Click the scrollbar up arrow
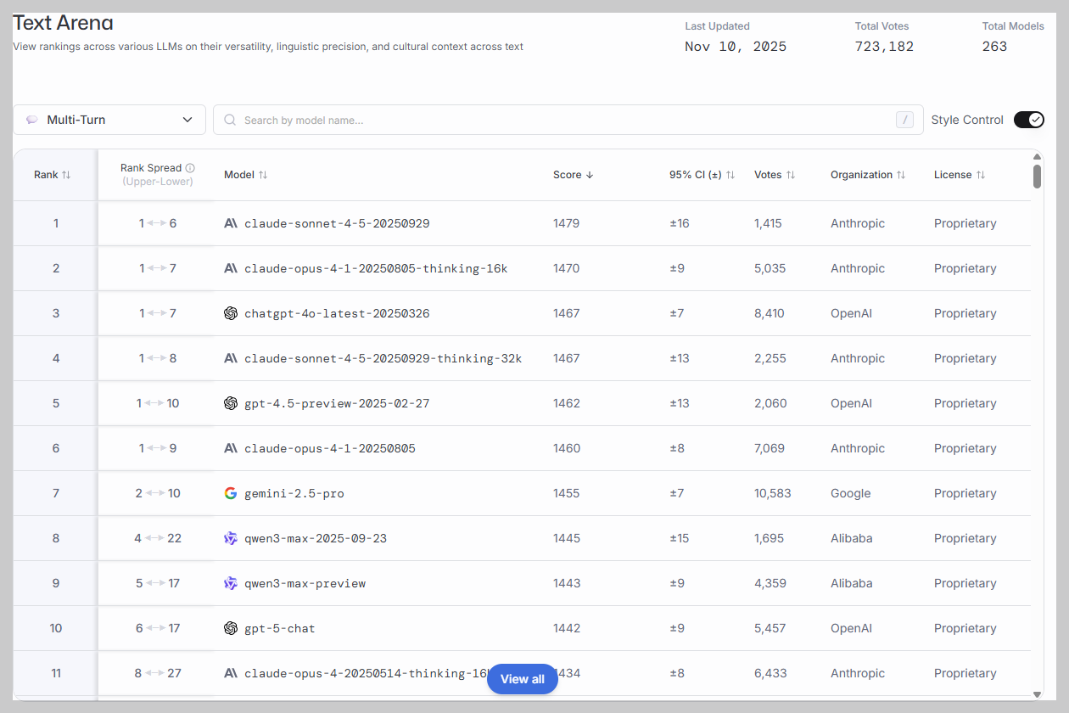 coord(1037,156)
